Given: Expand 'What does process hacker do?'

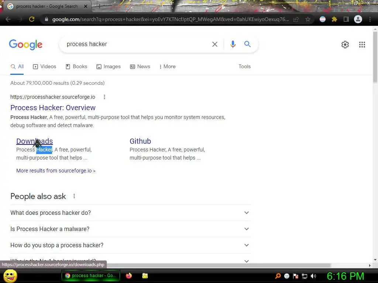Looking at the screenshot, I should click(131, 213).
